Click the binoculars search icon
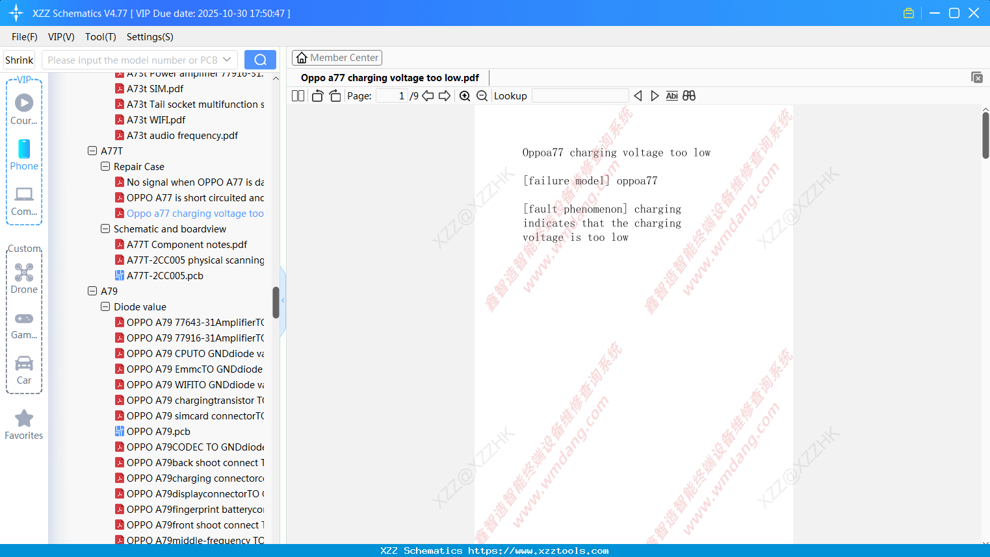Screen dimensions: 990x557 pyautogui.click(x=689, y=96)
